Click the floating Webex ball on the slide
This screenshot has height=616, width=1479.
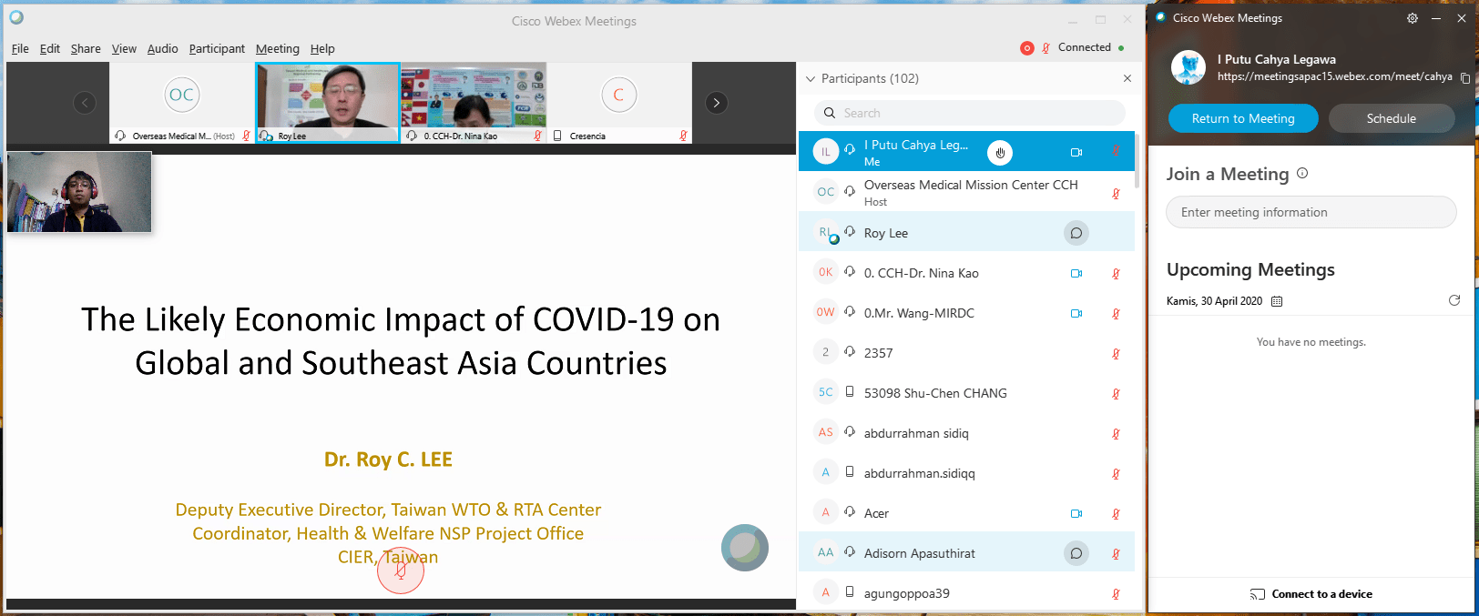click(745, 548)
